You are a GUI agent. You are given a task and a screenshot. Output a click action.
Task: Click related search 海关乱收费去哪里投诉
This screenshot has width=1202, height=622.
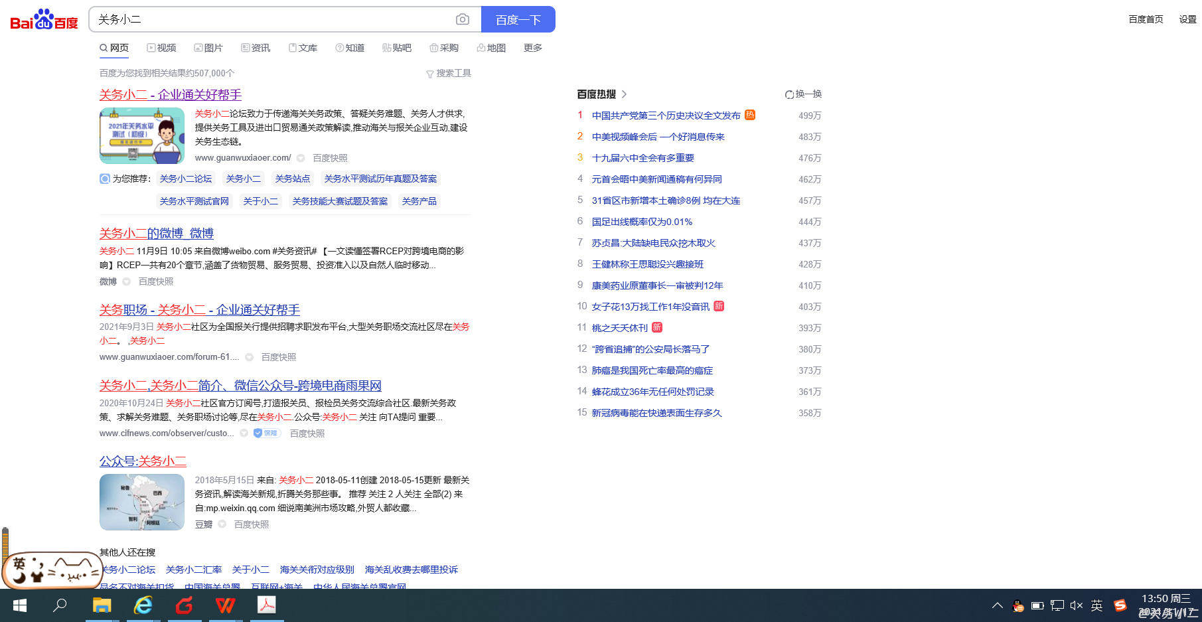coord(412,570)
